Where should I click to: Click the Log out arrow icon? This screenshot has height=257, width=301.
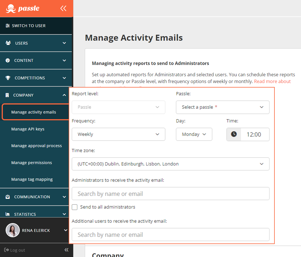(7, 250)
